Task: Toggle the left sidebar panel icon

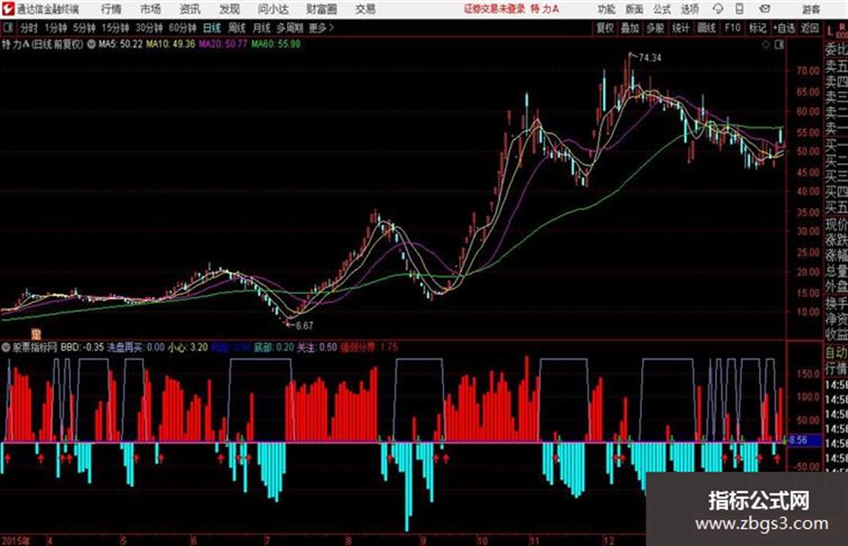Action: [x=7, y=28]
